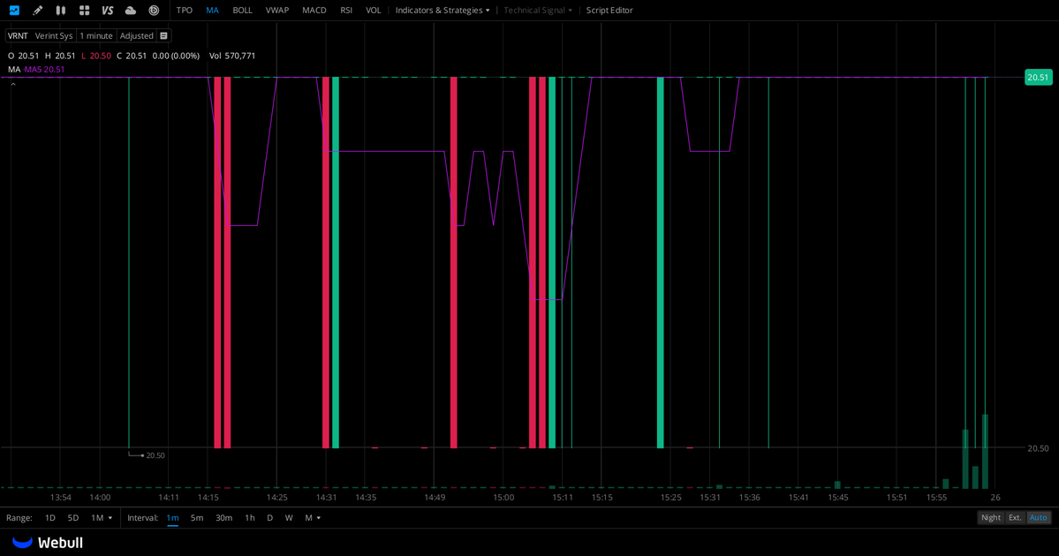
Task: Select the pencil drawing tool
Action: click(37, 10)
